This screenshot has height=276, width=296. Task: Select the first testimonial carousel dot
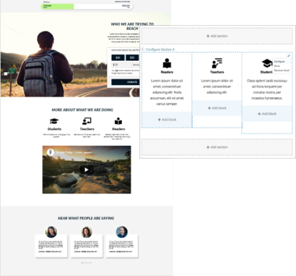82,262
